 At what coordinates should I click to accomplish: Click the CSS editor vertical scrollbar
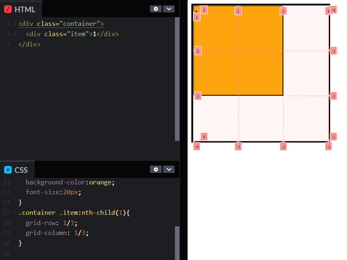177,243
